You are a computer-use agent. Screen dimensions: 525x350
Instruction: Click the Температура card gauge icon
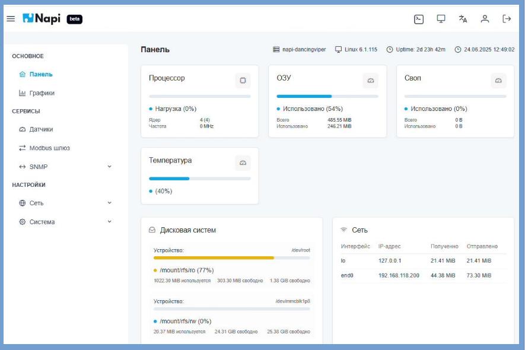(x=243, y=163)
